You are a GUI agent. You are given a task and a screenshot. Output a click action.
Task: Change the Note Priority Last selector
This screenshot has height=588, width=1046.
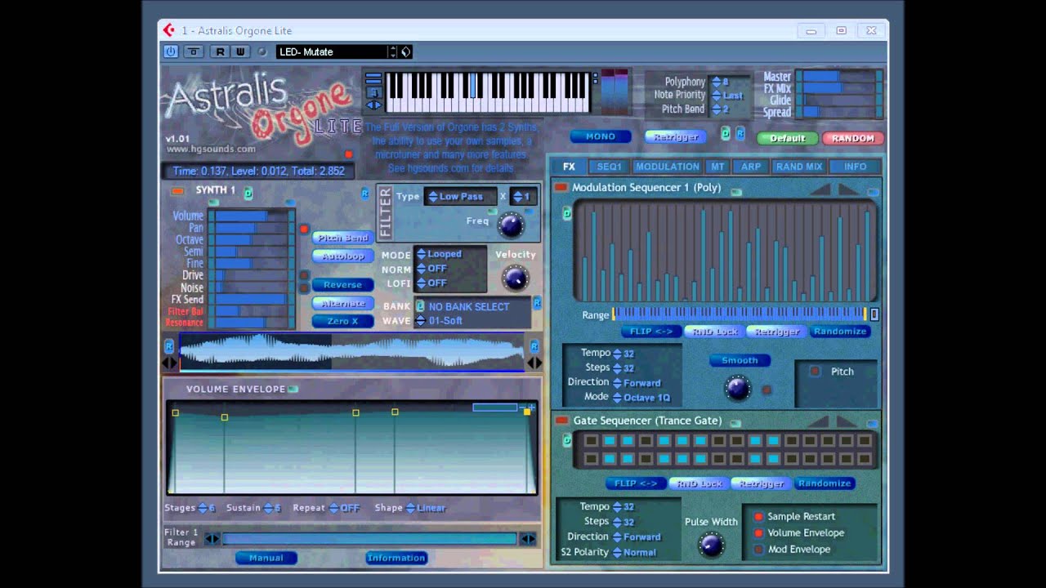point(727,96)
